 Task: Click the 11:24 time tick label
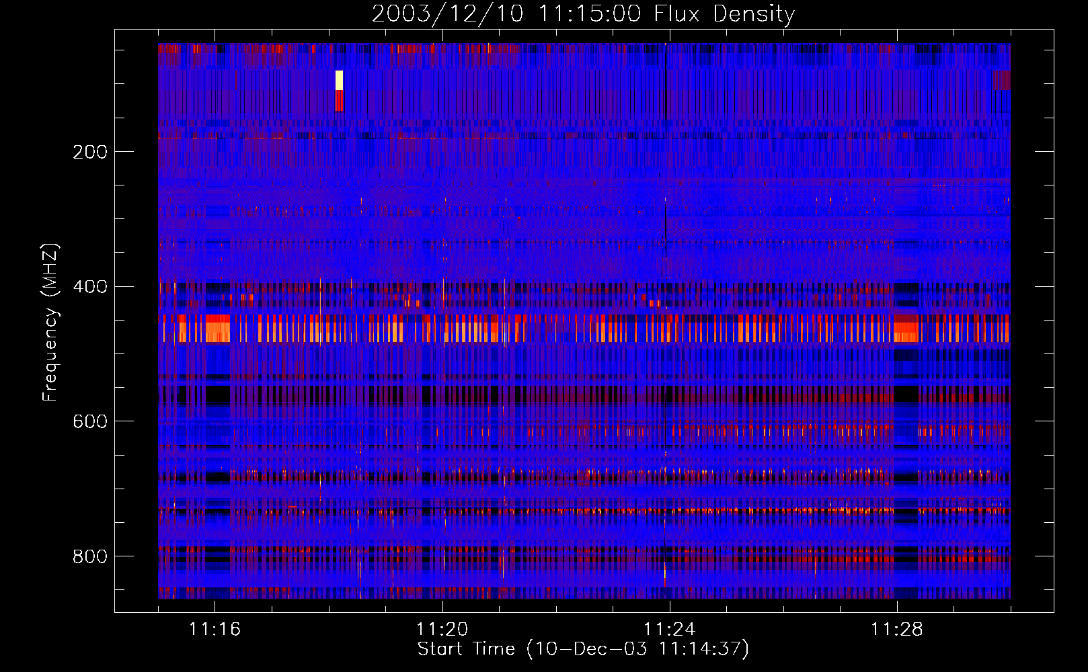coord(669,629)
